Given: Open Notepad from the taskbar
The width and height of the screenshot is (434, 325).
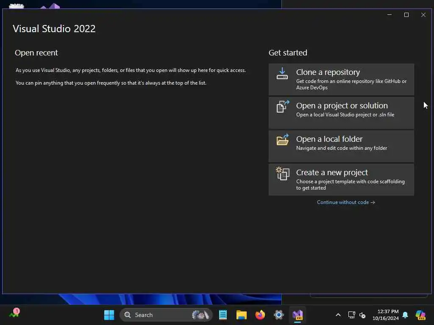Looking at the screenshot, I should pyautogui.click(x=223, y=315).
